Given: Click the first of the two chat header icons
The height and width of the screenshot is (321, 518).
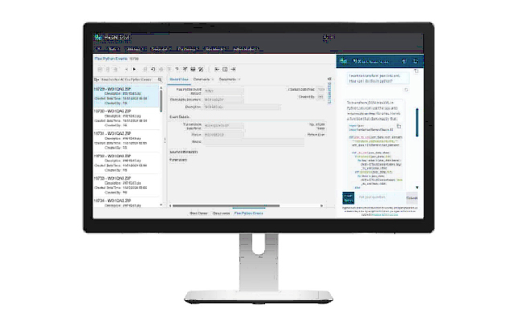Looking at the screenshot, I should coord(404,62).
